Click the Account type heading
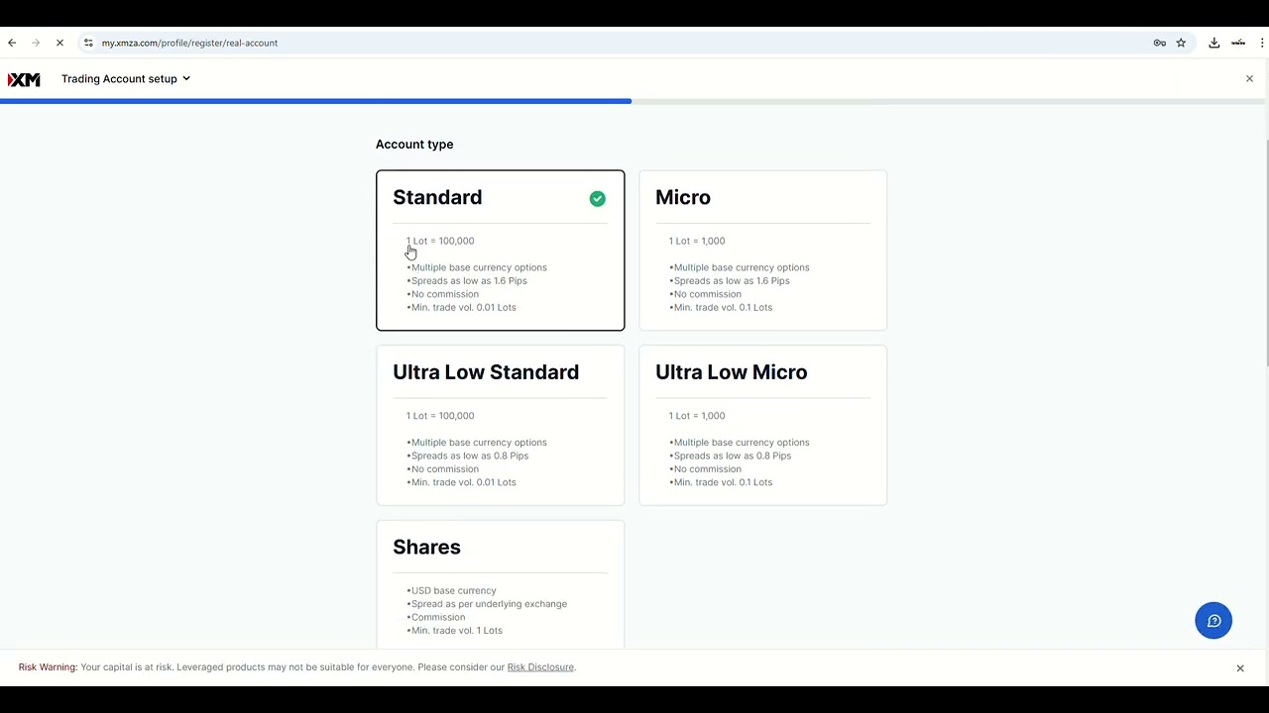The height and width of the screenshot is (713, 1269). tap(414, 145)
